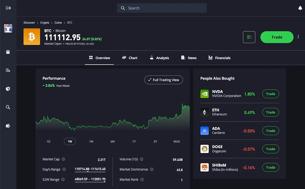Show Market Cap info tooltip icon
This screenshot has height=189, width=305.
63,159
